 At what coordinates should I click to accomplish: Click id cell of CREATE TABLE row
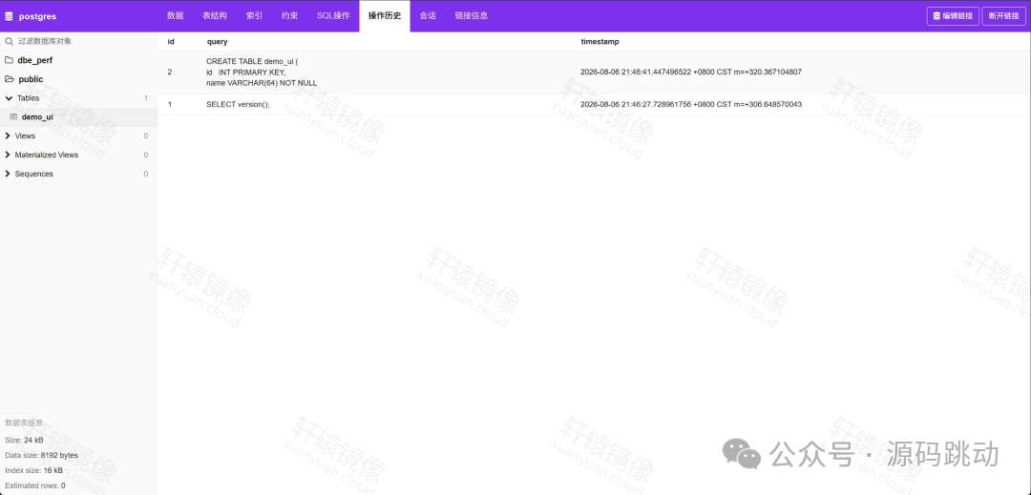170,72
